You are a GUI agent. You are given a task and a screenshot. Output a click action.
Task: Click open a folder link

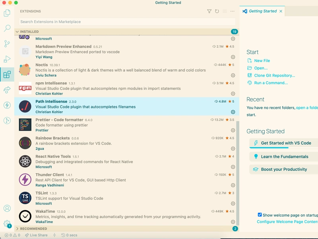[x=307, y=108]
